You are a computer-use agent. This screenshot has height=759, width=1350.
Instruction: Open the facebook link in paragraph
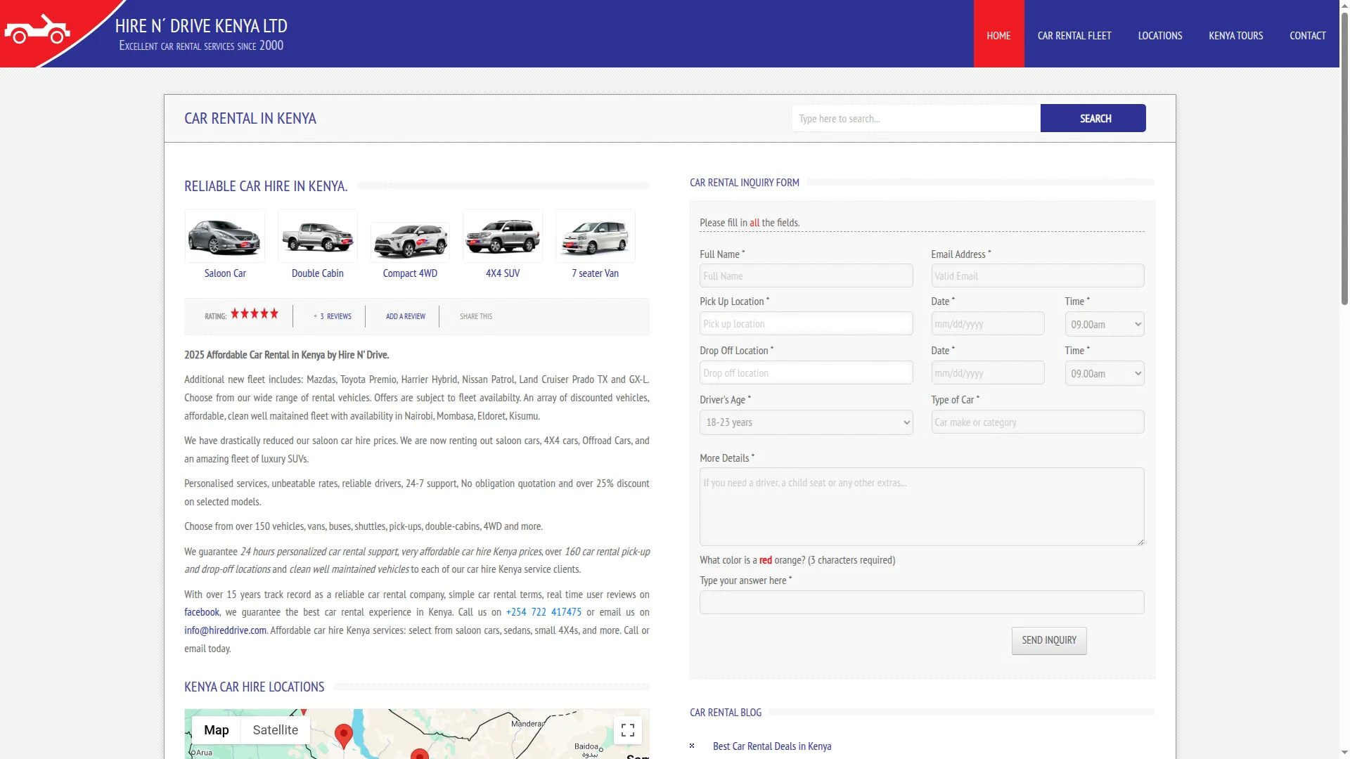202,612
